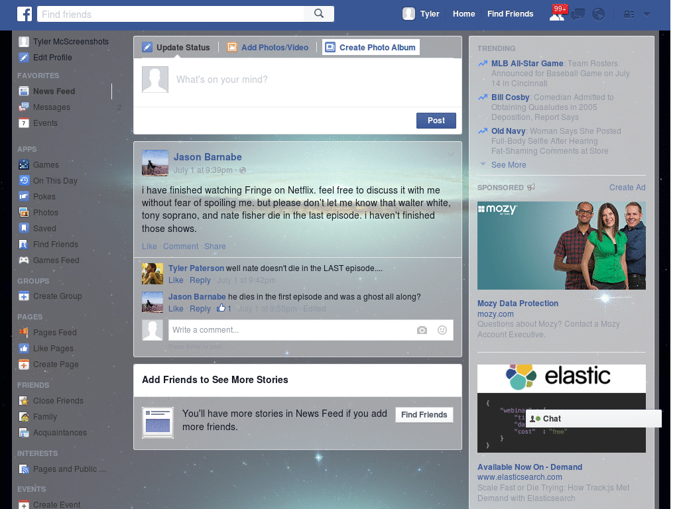The height and width of the screenshot is (509, 679).
Task: Open Tyler Paterson's name in comments
Action: [x=196, y=268]
